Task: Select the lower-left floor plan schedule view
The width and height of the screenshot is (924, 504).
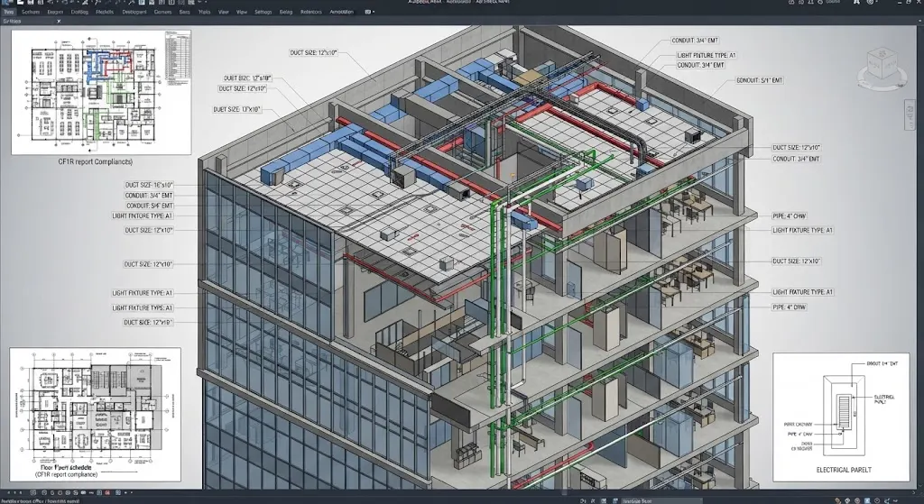Action: click(x=95, y=414)
